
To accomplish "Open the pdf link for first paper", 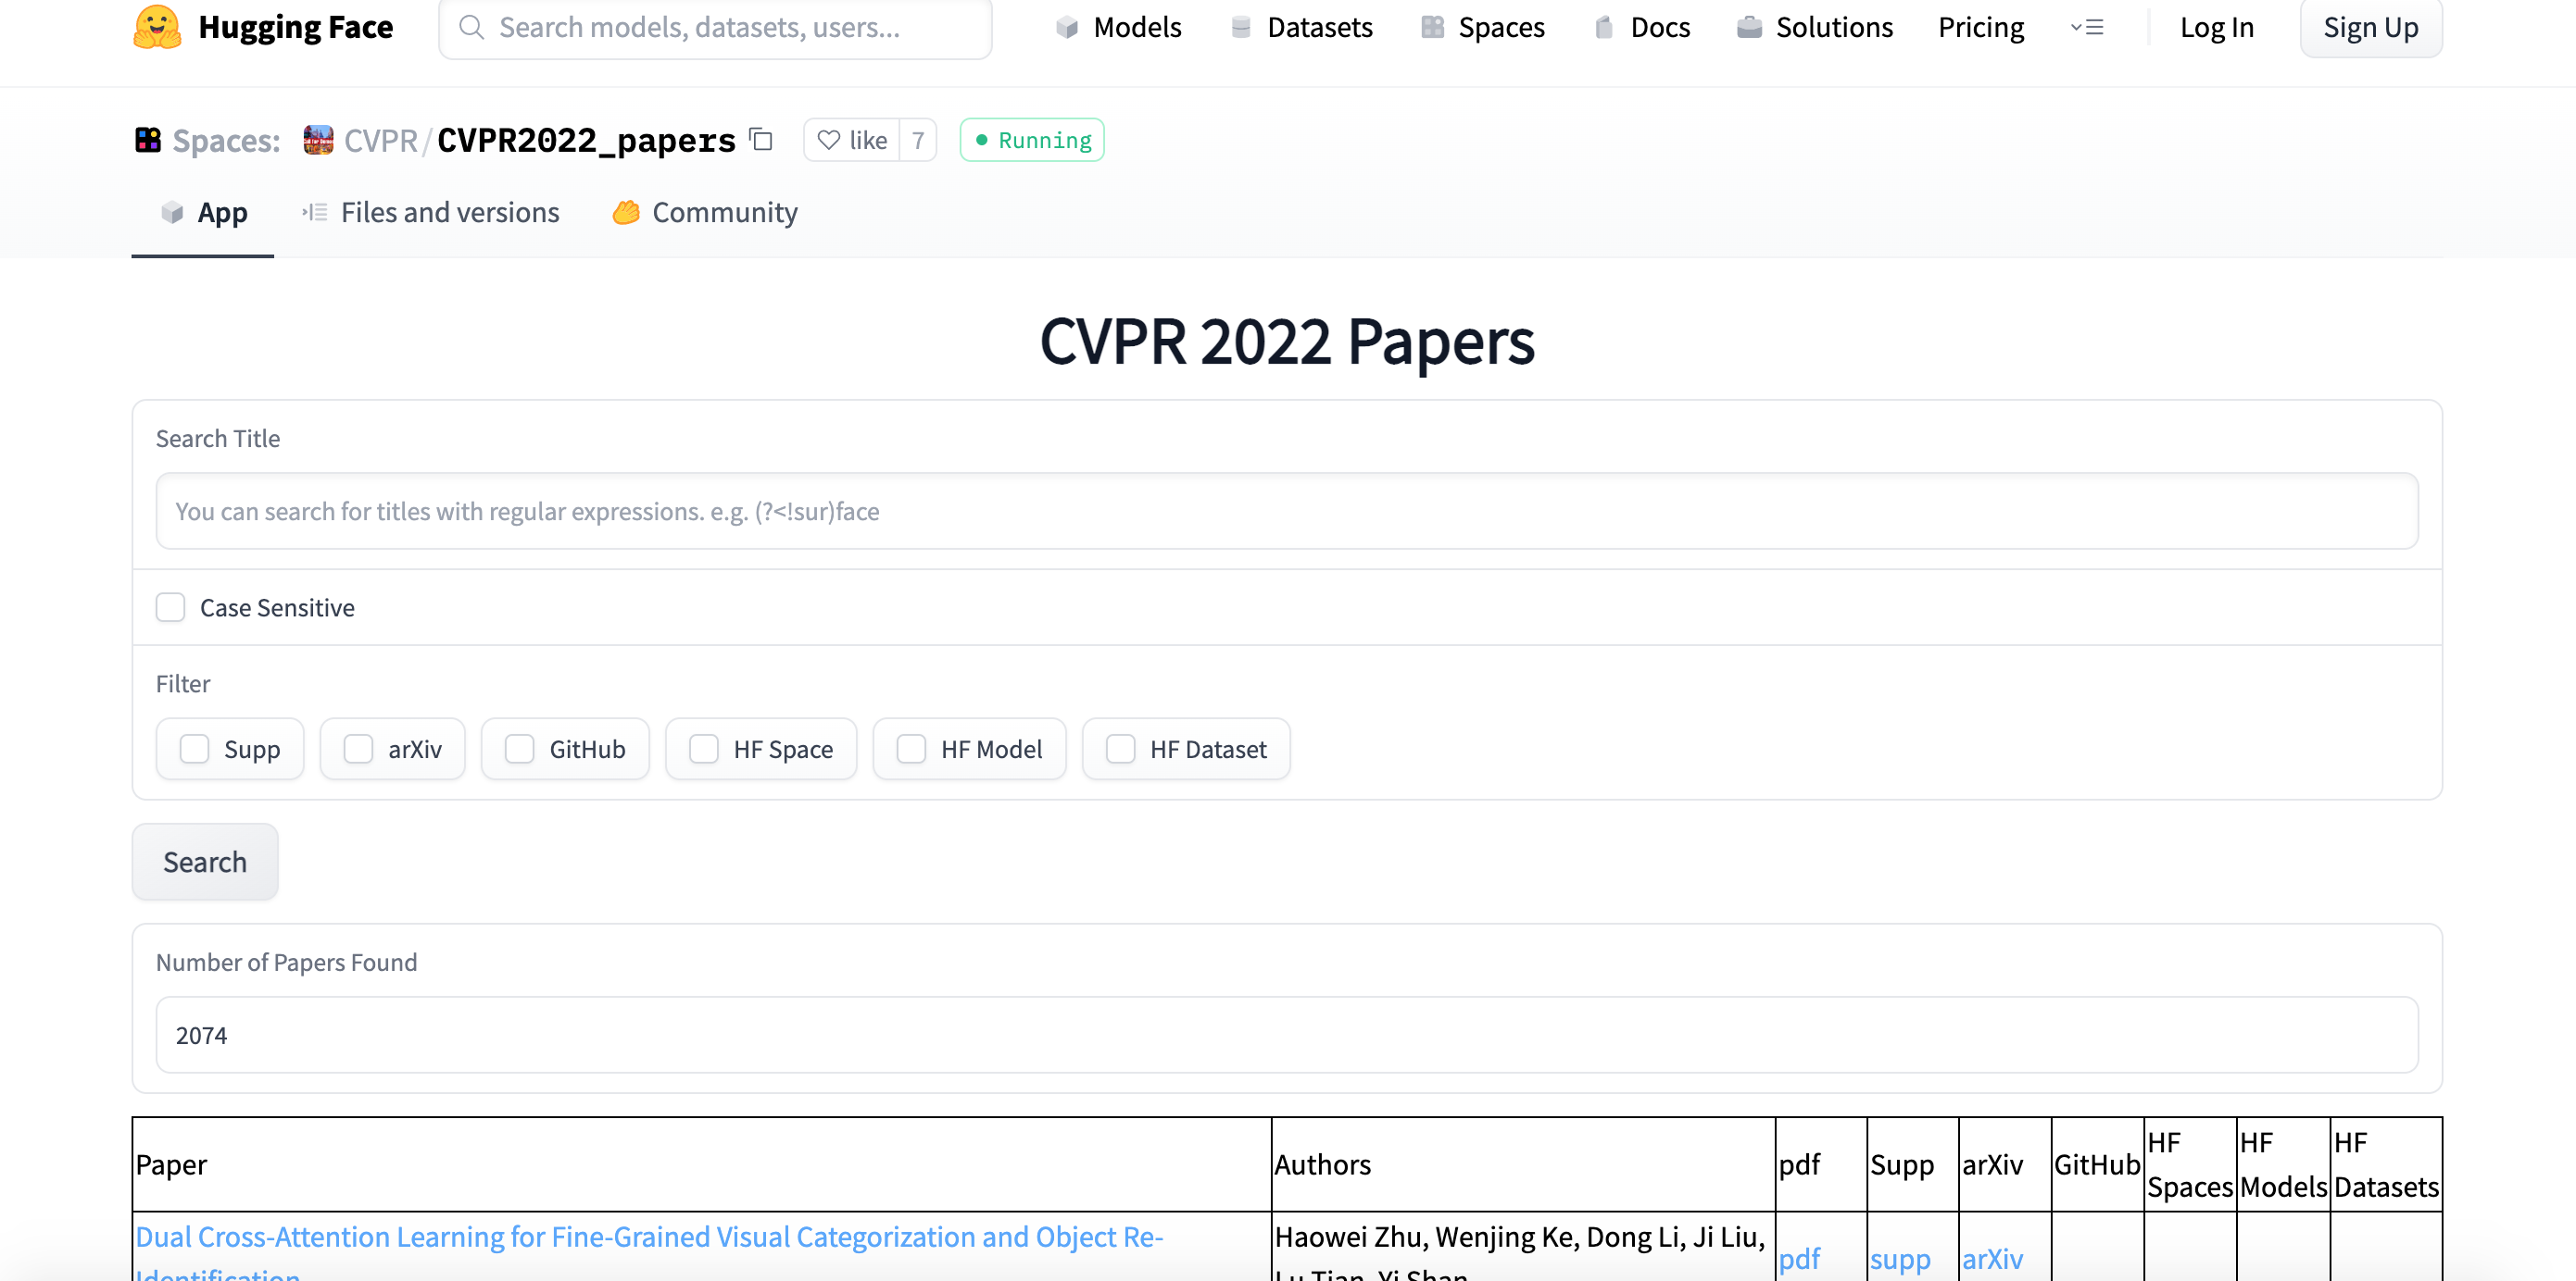I will point(1799,1258).
